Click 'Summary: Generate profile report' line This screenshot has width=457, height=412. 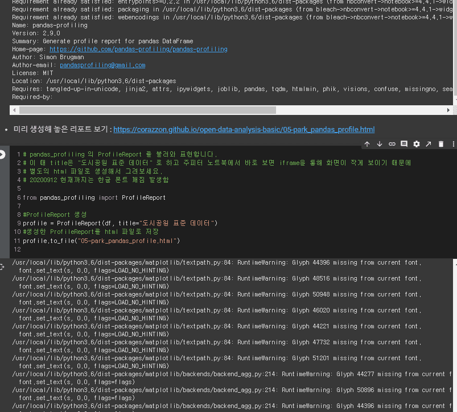tap(102, 42)
